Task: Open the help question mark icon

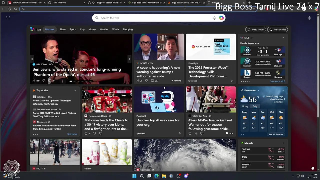Action: (313, 168)
